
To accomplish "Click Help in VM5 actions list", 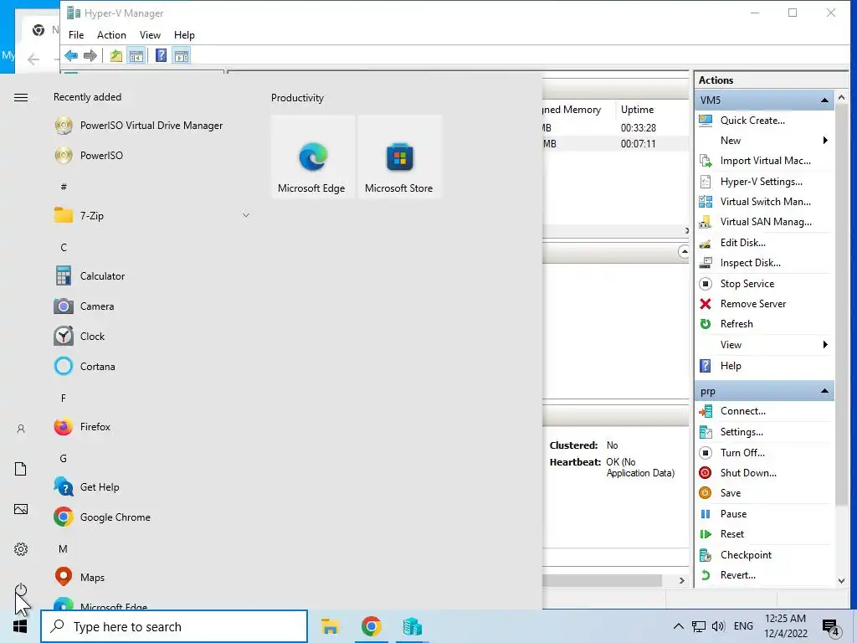I will click(x=730, y=366).
